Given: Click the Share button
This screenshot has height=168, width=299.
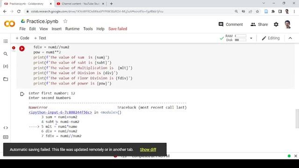Looking at the screenshot, I should (259, 24).
